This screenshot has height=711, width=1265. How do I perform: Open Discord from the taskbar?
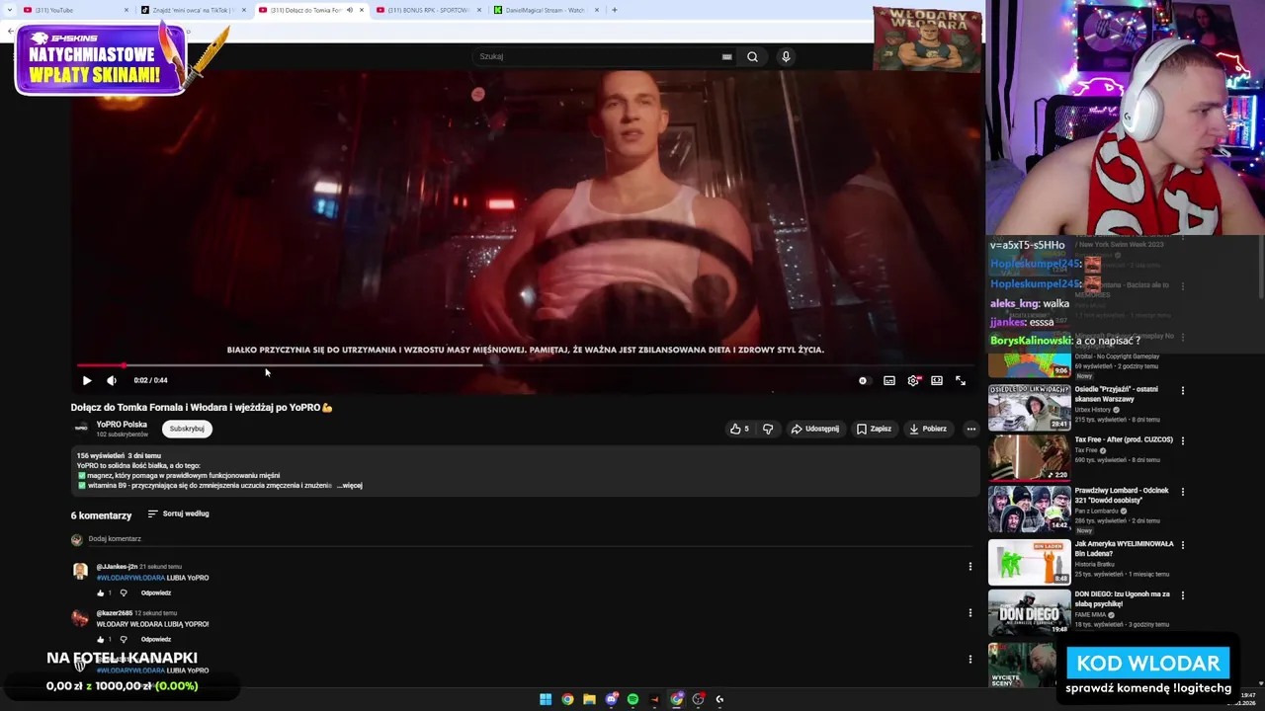(611, 699)
